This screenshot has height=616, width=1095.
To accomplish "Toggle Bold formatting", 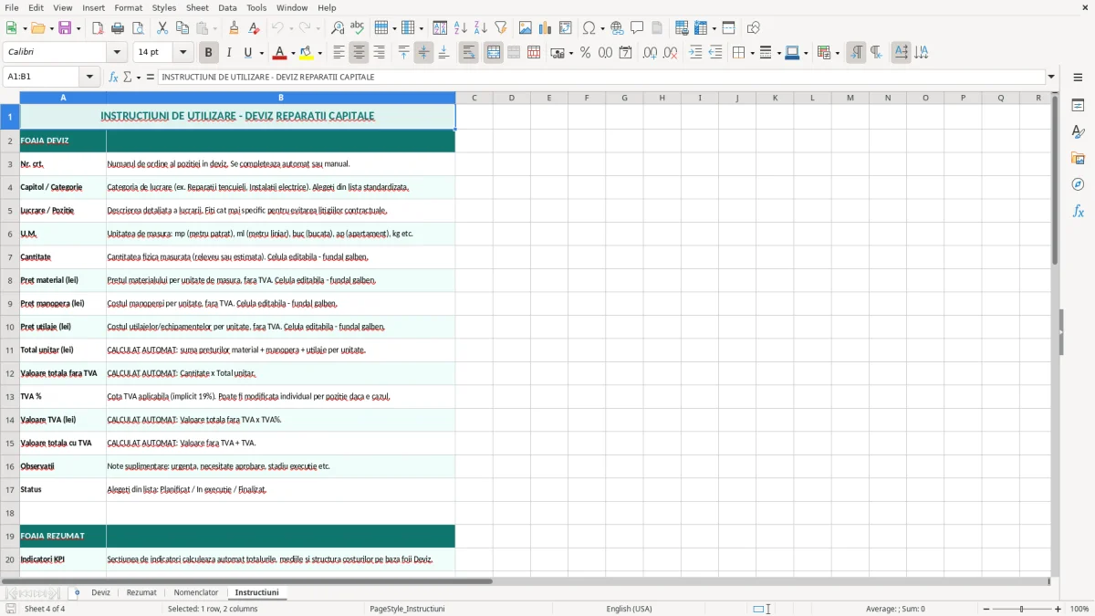I will 208,53.
